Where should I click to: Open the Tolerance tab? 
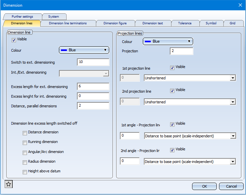point(185,23)
